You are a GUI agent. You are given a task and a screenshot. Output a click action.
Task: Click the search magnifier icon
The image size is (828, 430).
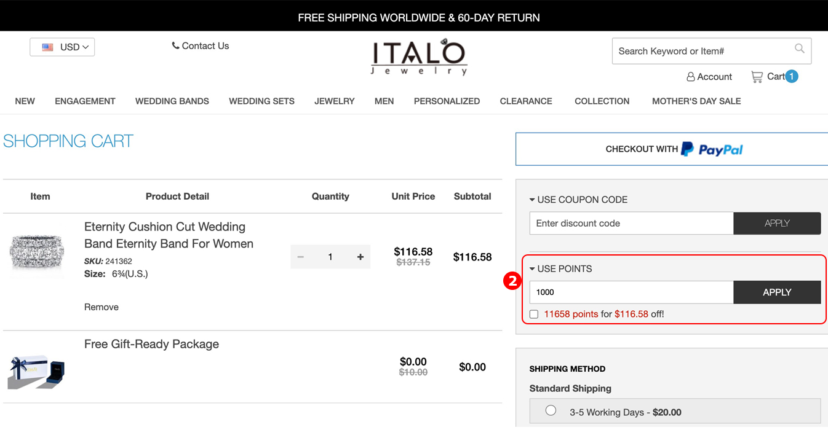click(x=799, y=49)
